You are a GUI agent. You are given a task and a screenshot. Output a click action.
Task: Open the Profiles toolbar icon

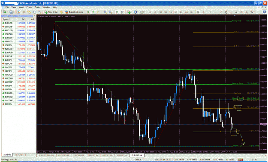12,12
